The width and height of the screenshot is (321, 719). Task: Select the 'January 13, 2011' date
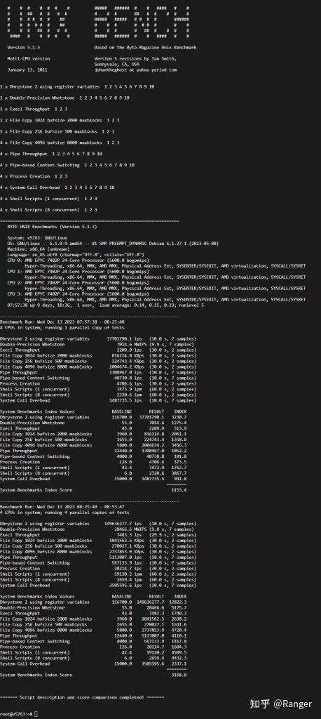pyautogui.click(x=27, y=70)
